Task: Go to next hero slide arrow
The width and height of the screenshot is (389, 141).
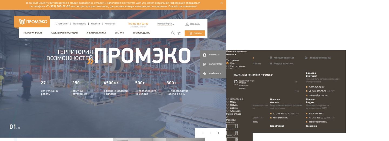Action: click(219, 133)
